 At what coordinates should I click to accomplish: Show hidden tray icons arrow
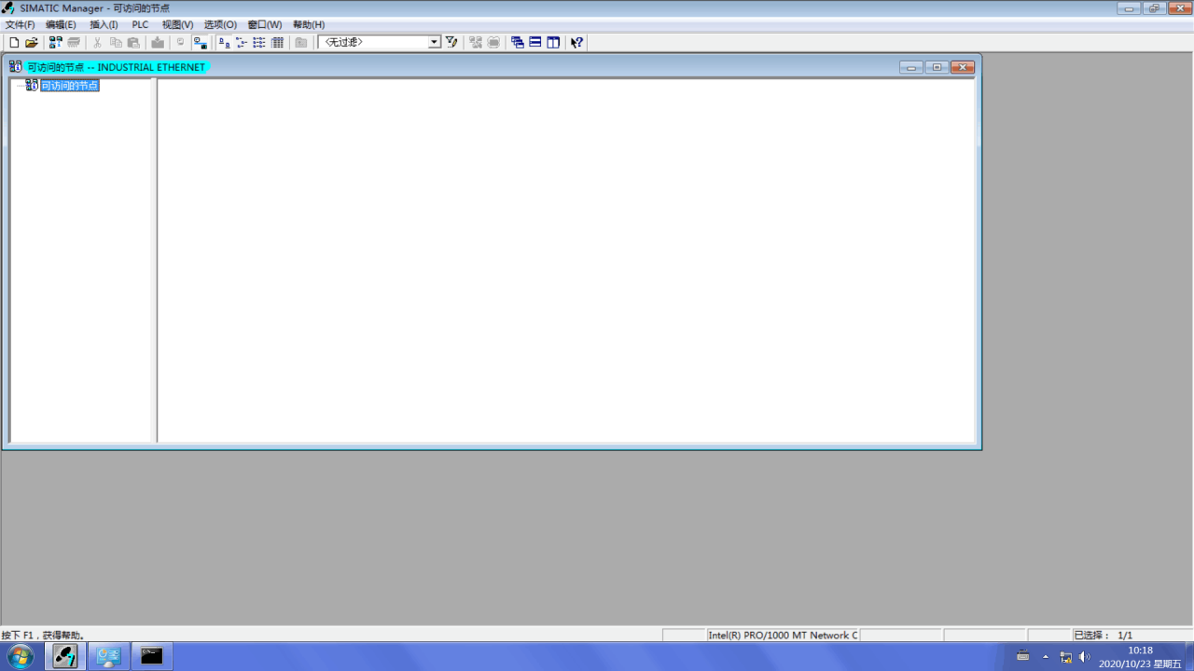[1045, 657]
